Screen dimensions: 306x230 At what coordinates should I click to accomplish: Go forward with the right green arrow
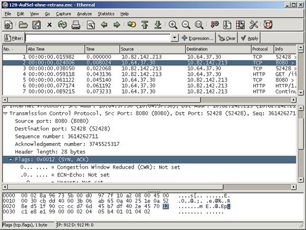click(x=117, y=25)
